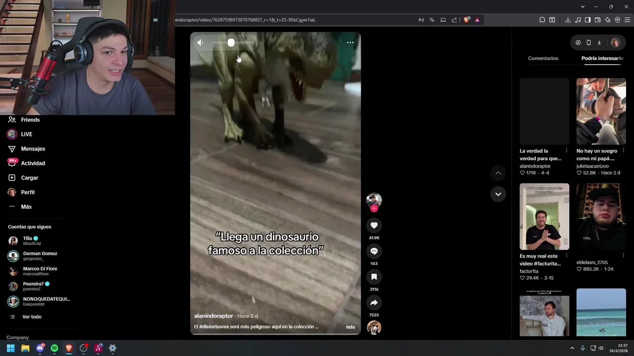
Task: Adjust the video volume slider
Action: (233, 43)
